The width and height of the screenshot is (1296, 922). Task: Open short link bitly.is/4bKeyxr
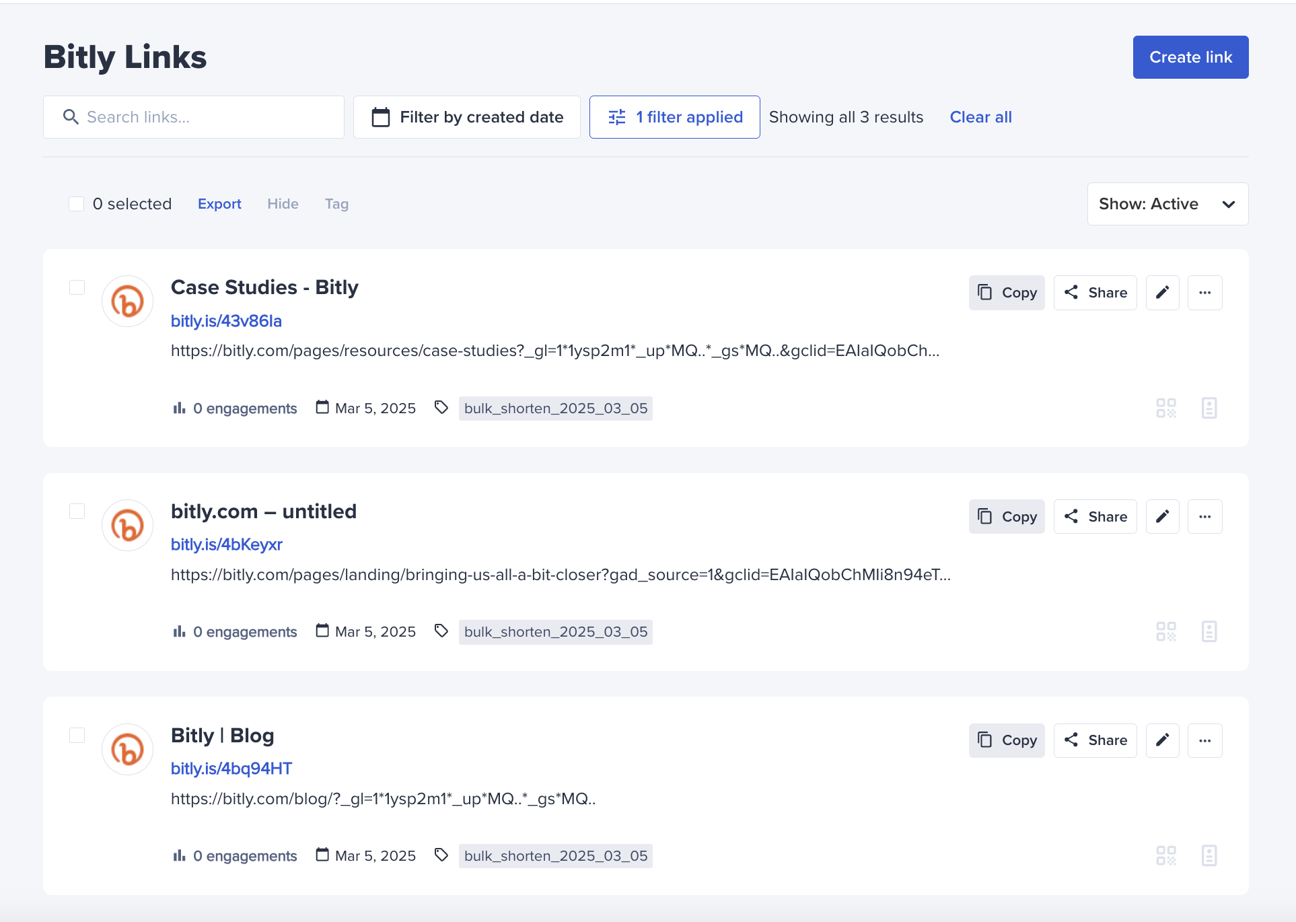(x=227, y=544)
